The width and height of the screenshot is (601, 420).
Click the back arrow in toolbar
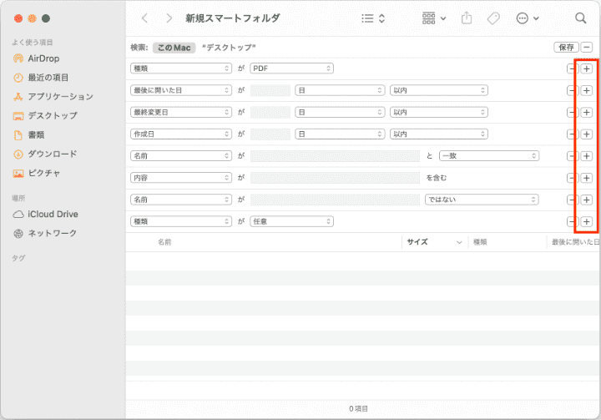tap(144, 18)
